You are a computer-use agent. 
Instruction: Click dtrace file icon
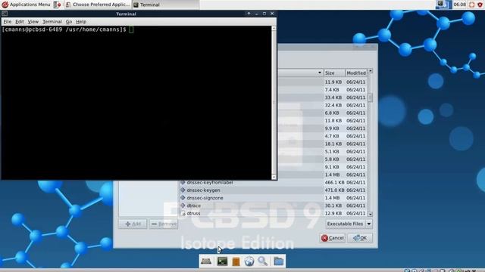coord(183,206)
